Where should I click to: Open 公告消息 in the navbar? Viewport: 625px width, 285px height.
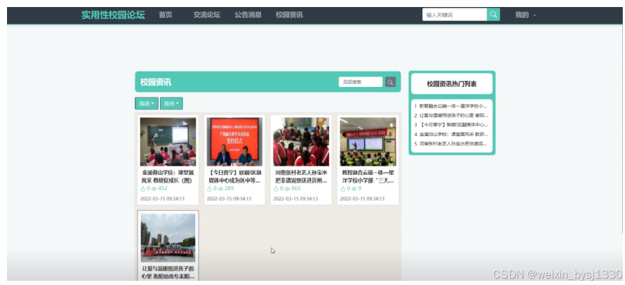click(248, 15)
